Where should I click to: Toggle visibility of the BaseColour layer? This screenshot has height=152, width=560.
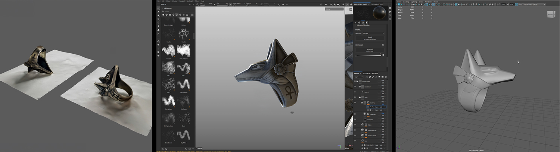355,86
